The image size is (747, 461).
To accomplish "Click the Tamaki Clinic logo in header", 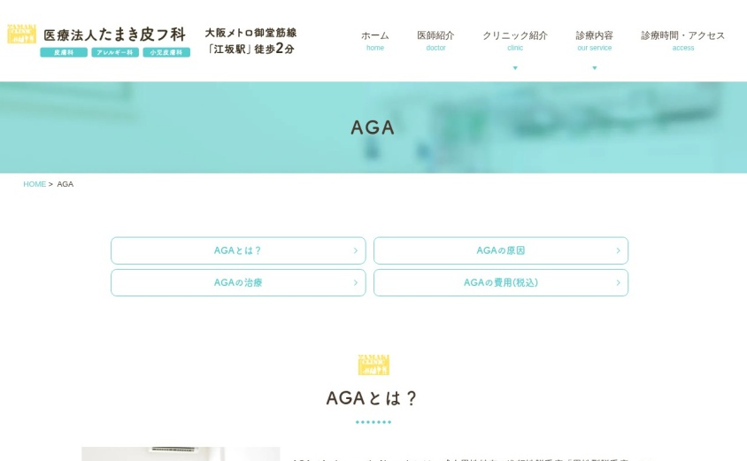I will 21,34.
